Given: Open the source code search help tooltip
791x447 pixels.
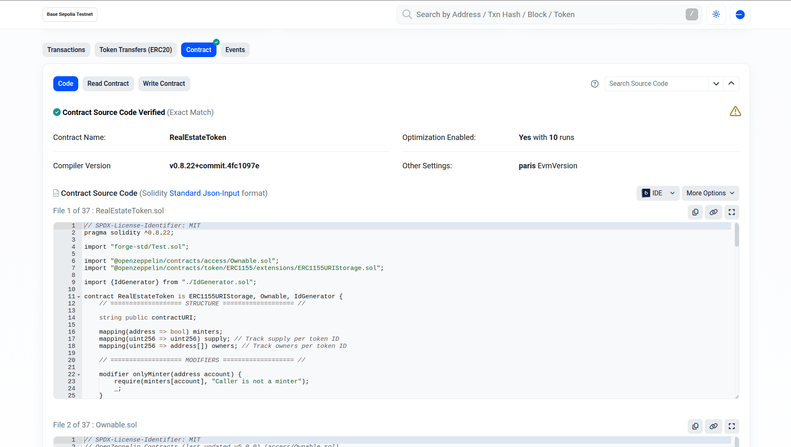Looking at the screenshot, I should 594,84.
